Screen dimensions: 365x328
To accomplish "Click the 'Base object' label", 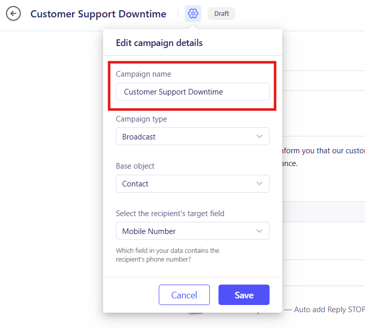I will 135,166.
